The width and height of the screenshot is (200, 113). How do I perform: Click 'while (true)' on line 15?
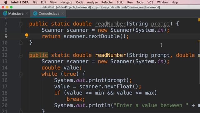[60, 74]
